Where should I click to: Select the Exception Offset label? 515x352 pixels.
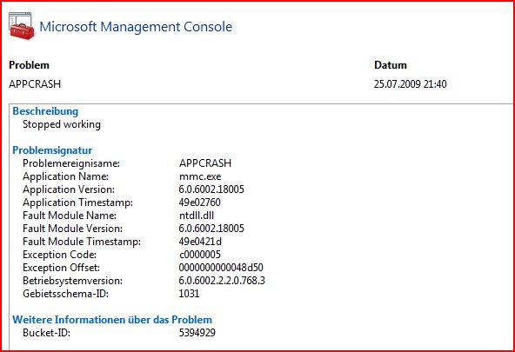[61, 268]
